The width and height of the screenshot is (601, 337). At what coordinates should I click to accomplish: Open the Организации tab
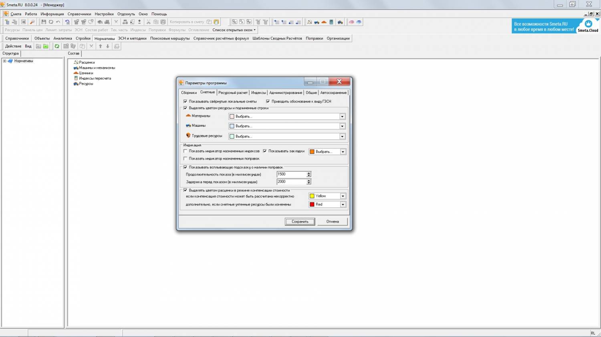(338, 38)
